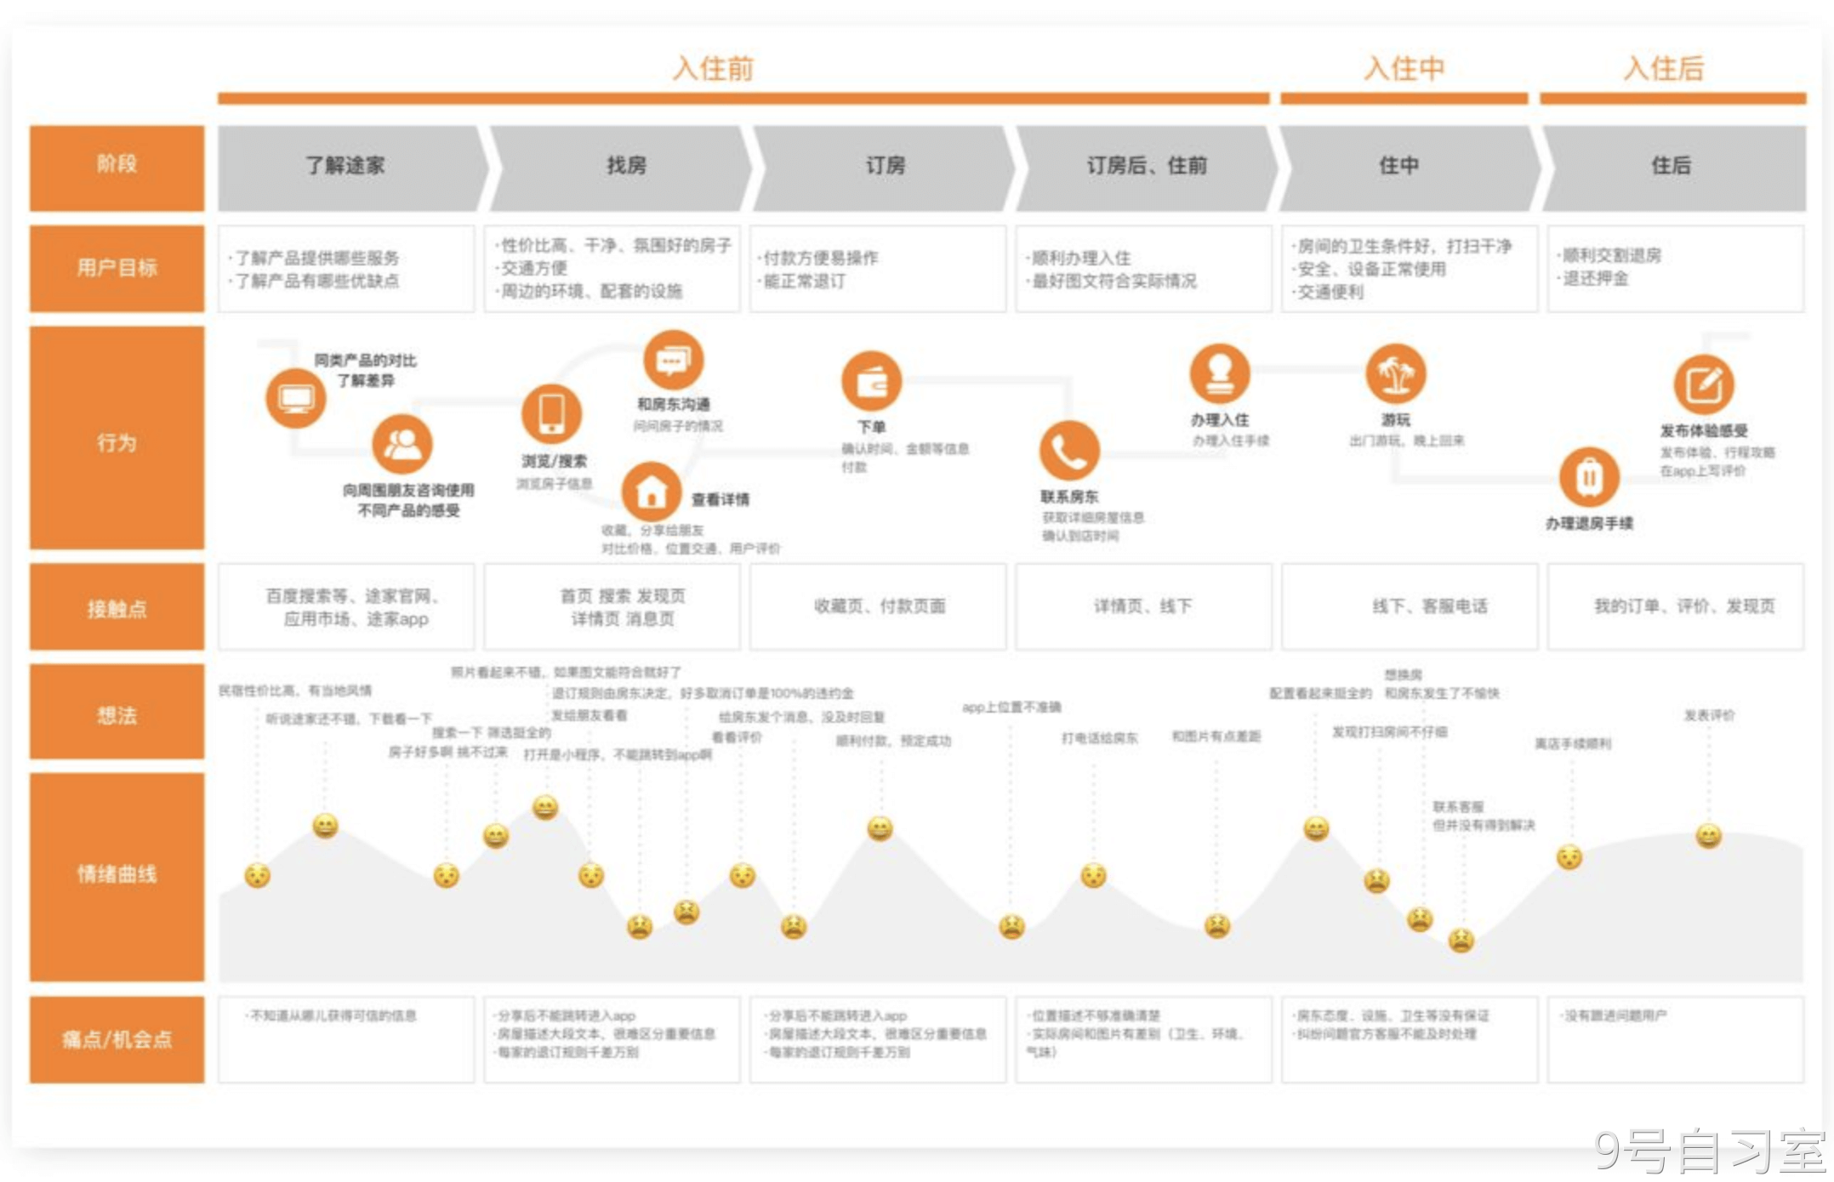Click the 办理退房手续 behavior label
The height and width of the screenshot is (1182, 1834).
tap(1589, 523)
